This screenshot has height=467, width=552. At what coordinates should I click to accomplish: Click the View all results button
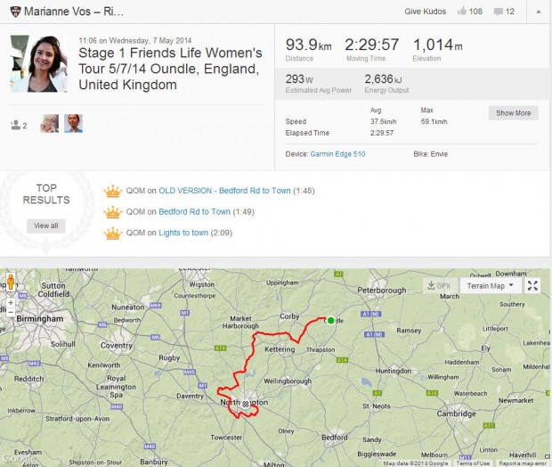point(46,225)
